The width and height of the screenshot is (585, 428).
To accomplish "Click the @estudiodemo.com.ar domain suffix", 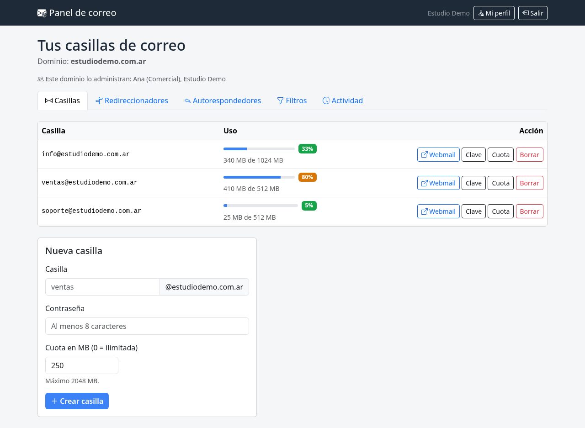I will [x=204, y=287].
